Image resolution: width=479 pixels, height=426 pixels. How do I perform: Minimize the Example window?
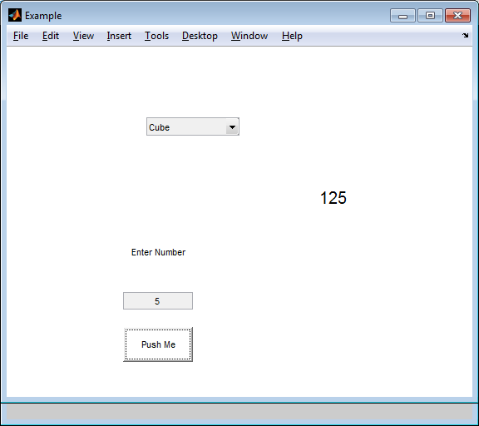pos(402,16)
